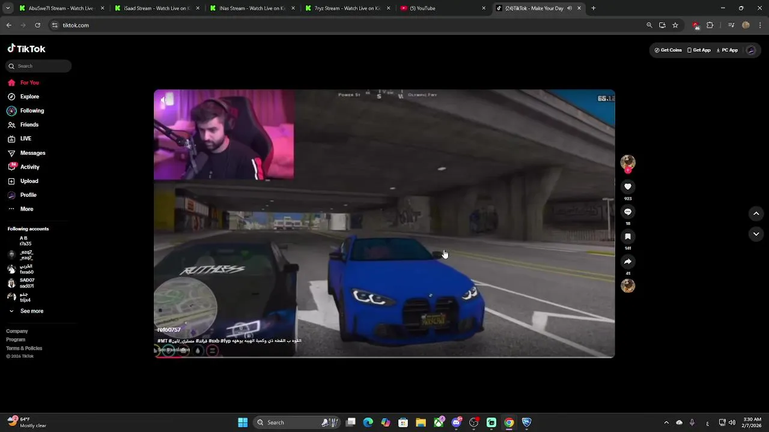Share the video with arrow icon
The height and width of the screenshot is (432, 769).
point(628,262)
